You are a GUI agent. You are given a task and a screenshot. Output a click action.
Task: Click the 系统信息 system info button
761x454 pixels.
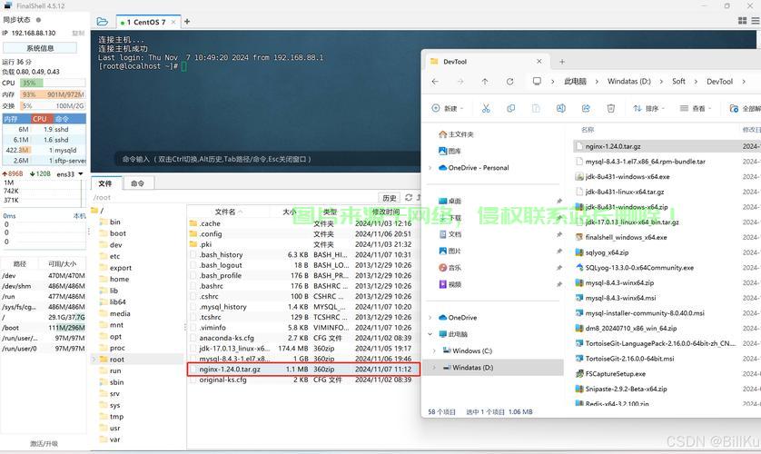coord(40,48)
